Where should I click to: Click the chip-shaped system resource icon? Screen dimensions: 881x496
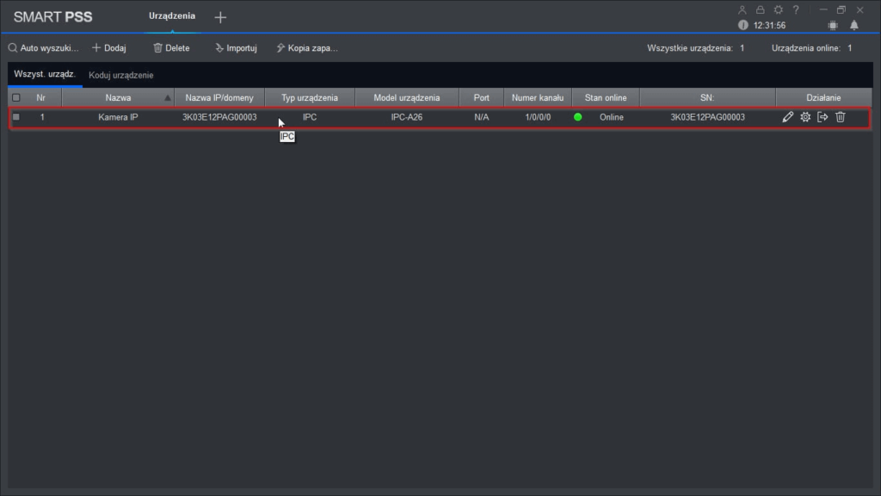[x=832, y=25]
